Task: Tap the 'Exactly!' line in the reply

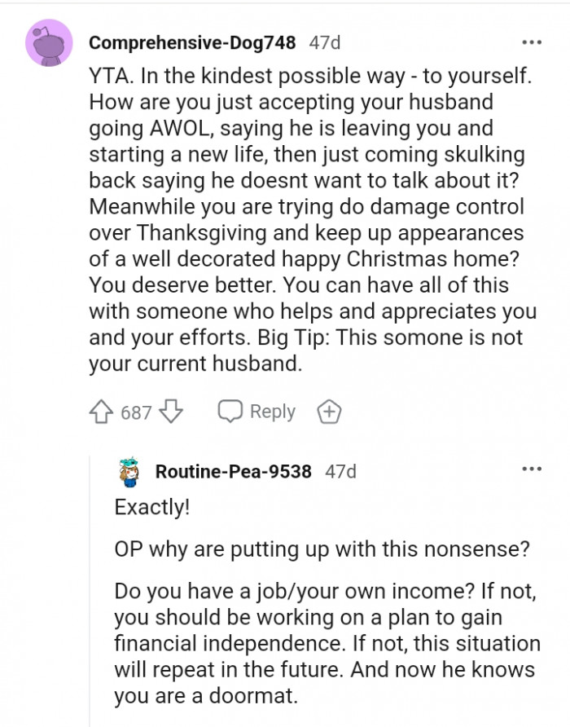Action: pos(151,506)
